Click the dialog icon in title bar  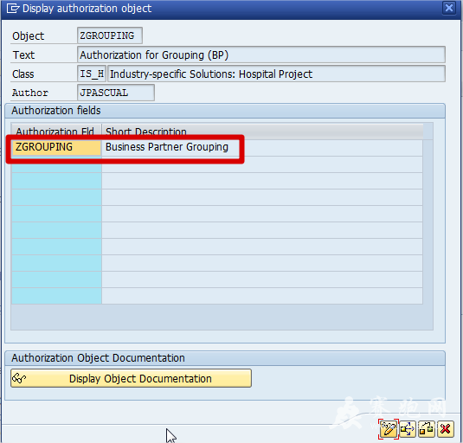pos(12,9)
